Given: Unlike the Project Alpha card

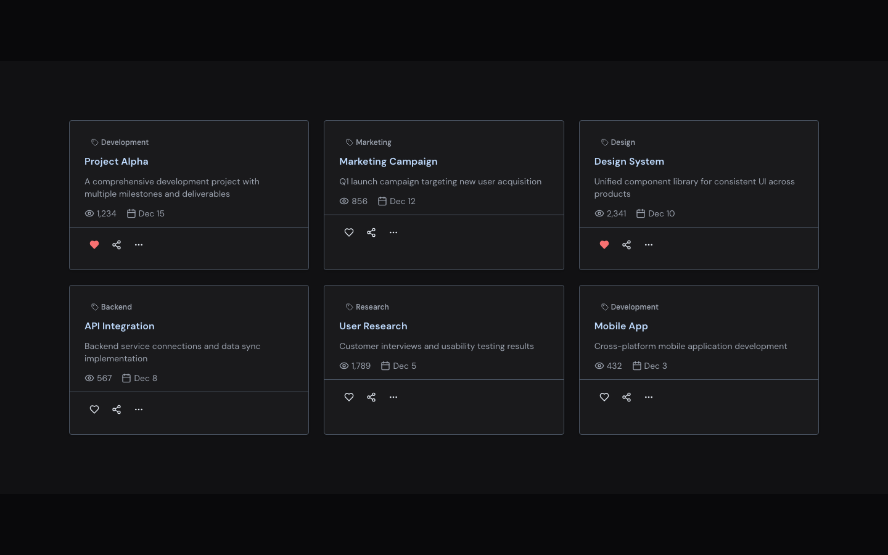Looking at the screenshot, I should click(94, 245).
